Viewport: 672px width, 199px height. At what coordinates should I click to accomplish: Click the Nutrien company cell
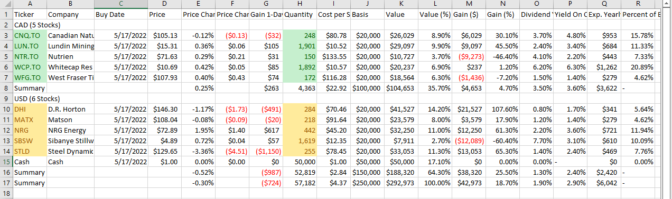[70, 56]
